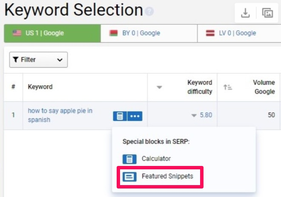Click the download export icon
This screenshot has width=281, height=197.
point(245,13)
